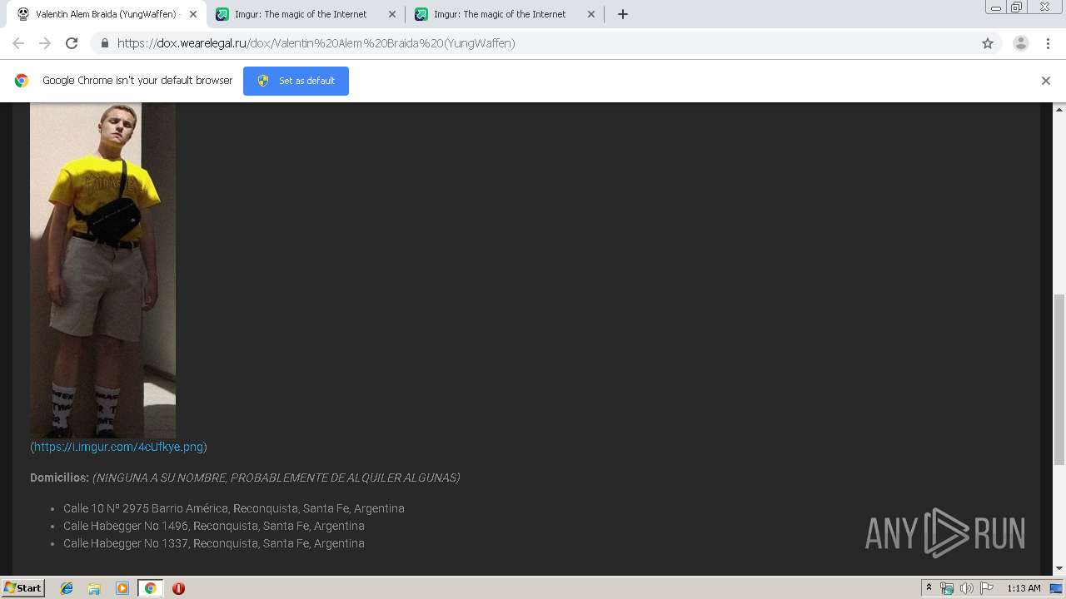Open Chrome's three-dot menu
1066x599 pixels.
tap(1049, 43)
